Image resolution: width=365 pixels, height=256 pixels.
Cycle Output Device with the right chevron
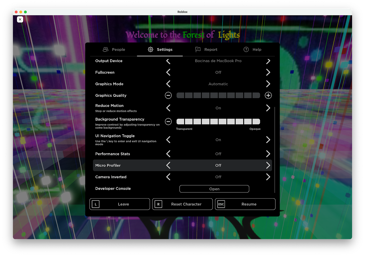coord(268,61)
